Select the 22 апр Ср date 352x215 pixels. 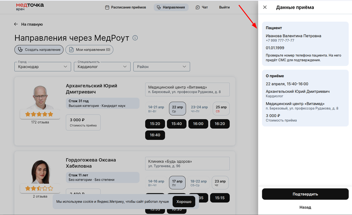177,109
